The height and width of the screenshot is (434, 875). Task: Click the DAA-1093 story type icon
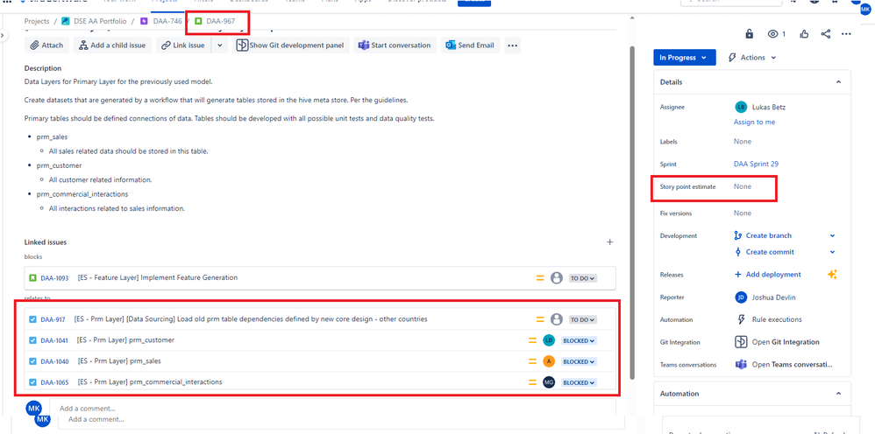click(32, 277)
